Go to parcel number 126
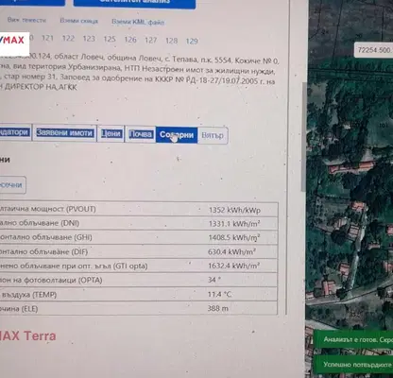Screen dimensions: 393x378 point(130,40)
